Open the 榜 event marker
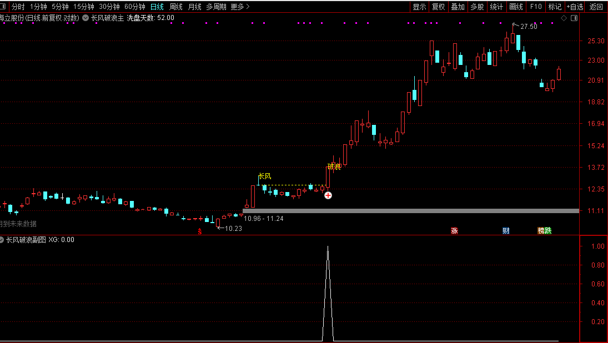Viewport: 608px width, 343px height. 541,230
